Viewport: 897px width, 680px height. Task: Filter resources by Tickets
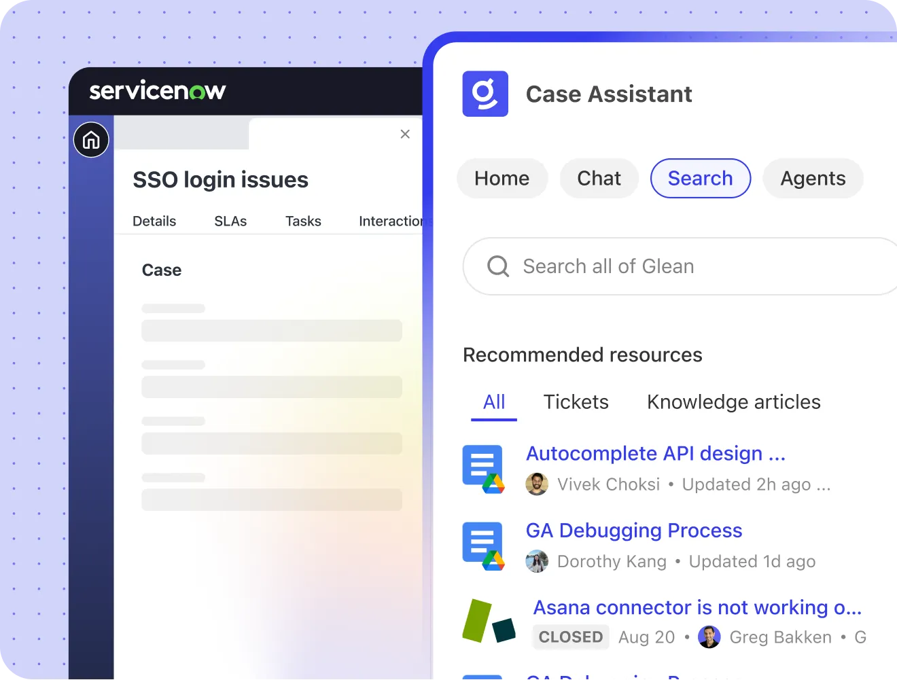click(576, 402)
